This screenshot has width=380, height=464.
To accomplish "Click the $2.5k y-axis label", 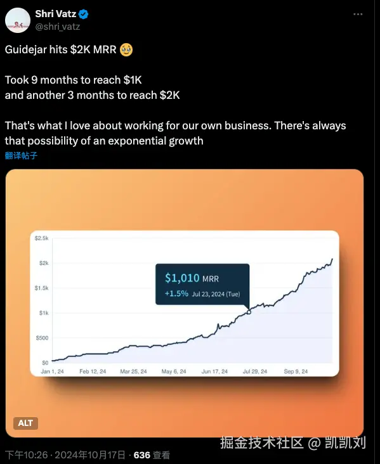I will coord(41,238).
